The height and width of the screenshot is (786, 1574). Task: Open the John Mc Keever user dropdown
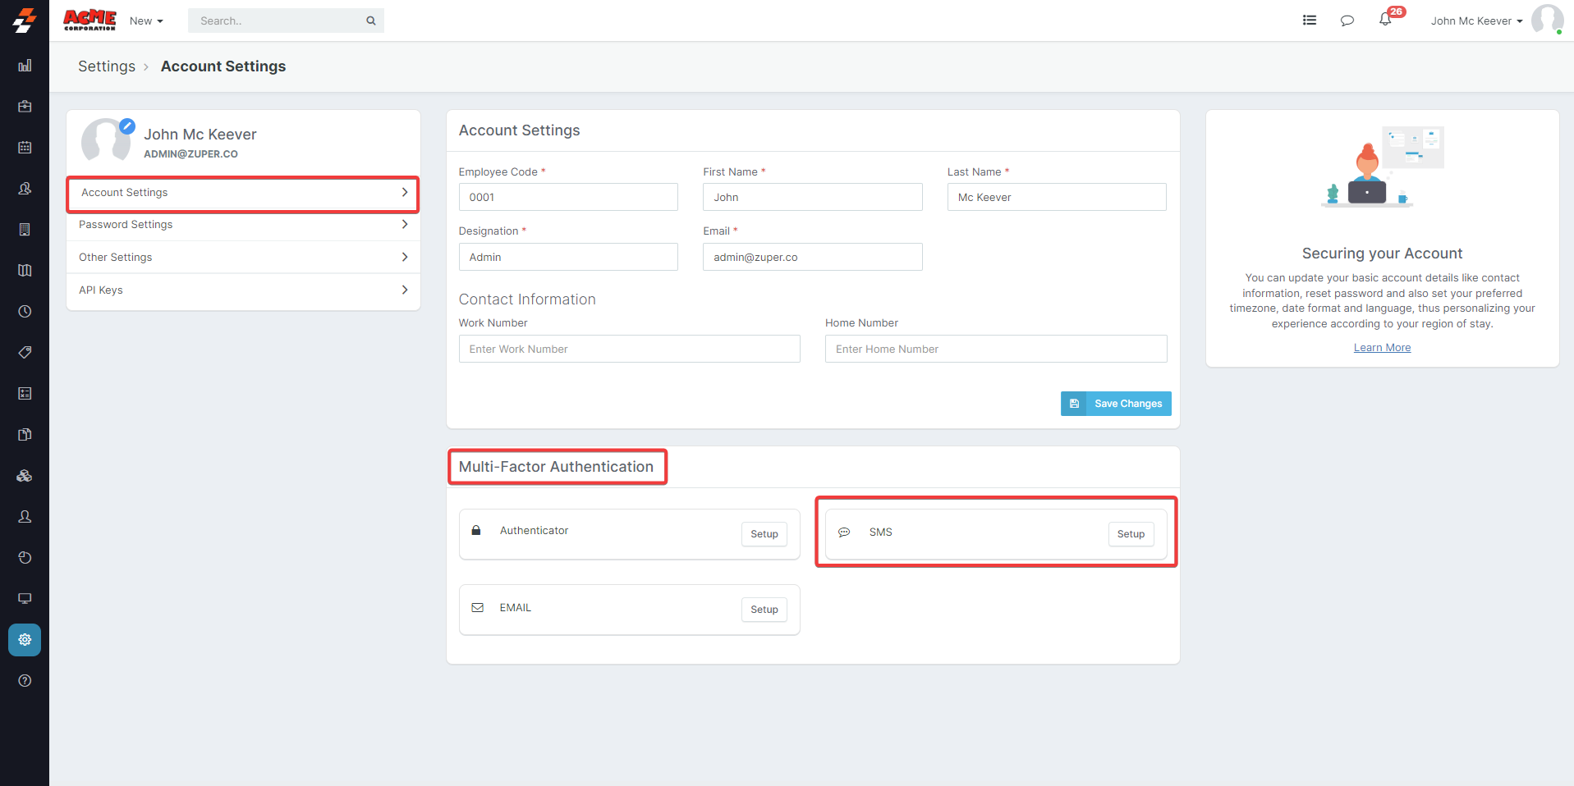[x=1476, y=21]
